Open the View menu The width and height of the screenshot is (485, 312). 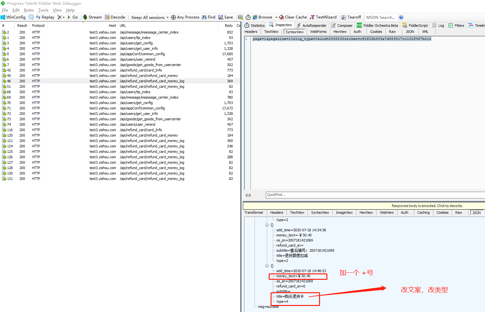click(57, 10)
